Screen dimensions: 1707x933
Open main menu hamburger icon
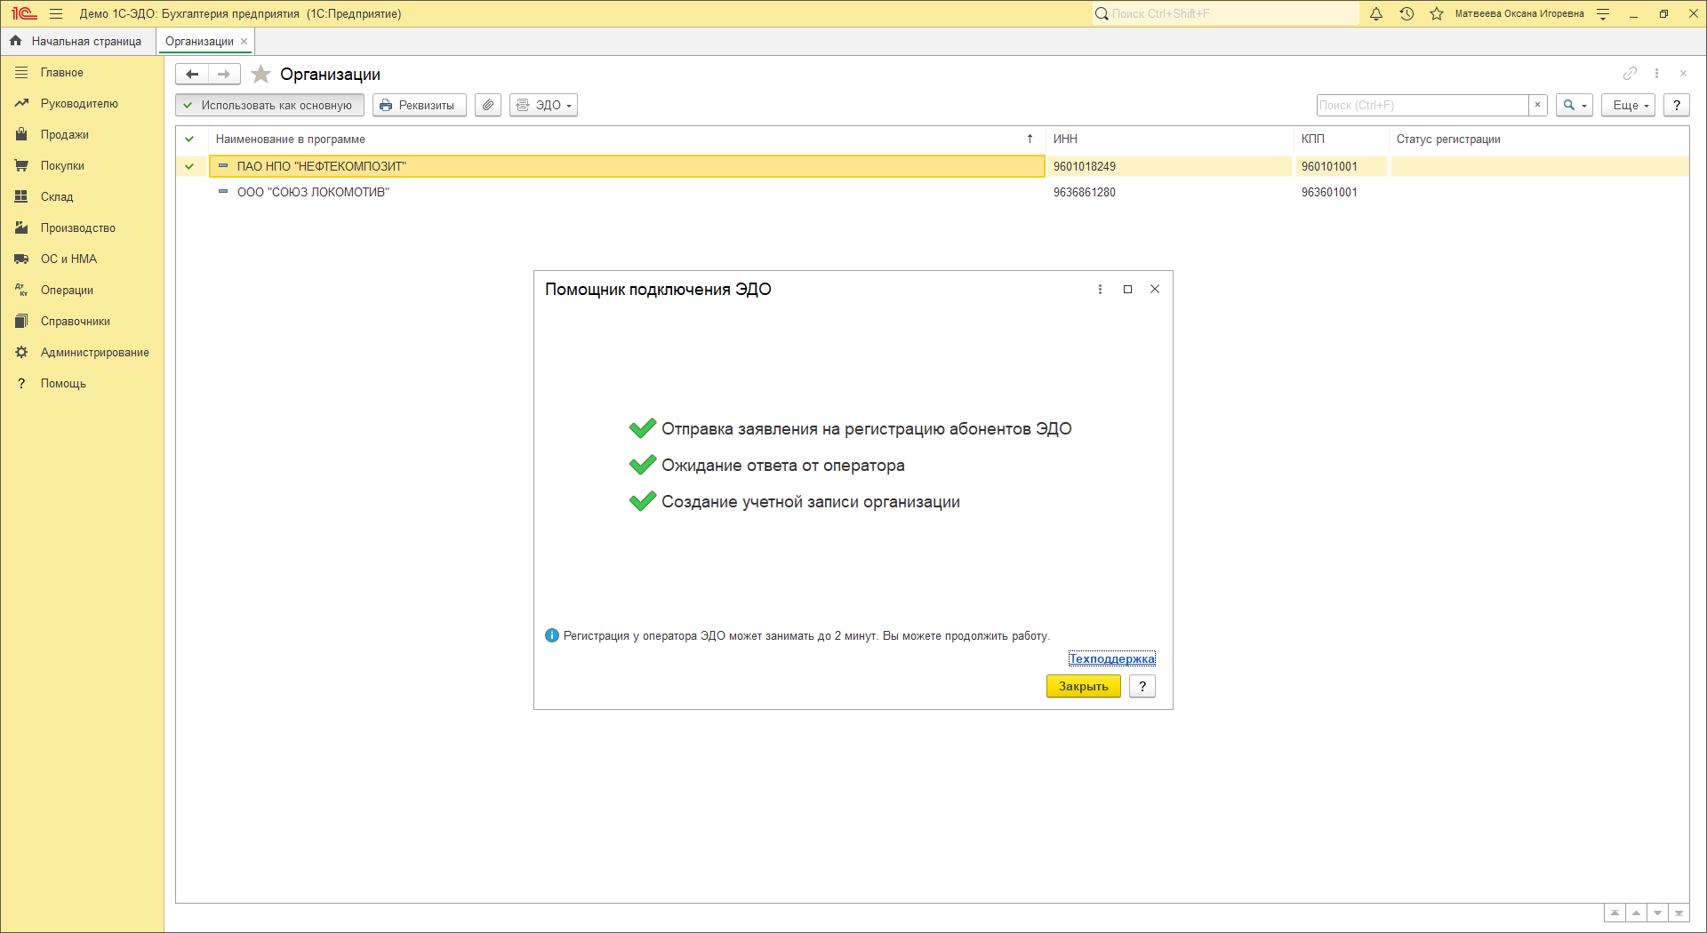(x=56, y=14)
